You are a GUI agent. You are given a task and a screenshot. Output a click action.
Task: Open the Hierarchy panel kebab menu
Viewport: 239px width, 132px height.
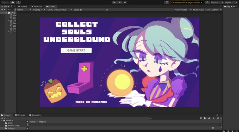[x=14, y=6]
